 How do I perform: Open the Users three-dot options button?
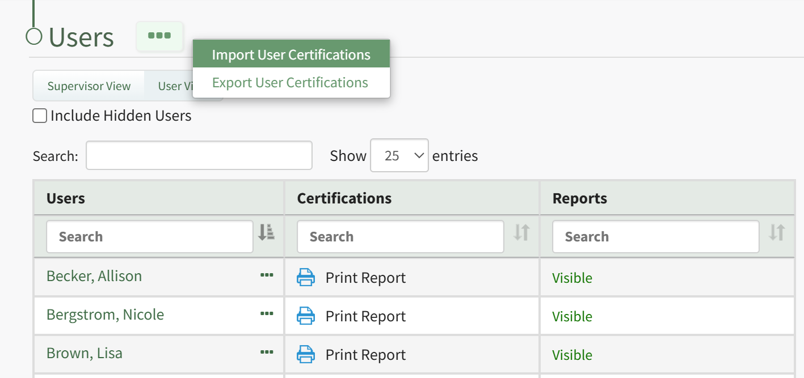pyautogui.click(x=159, y=36)
